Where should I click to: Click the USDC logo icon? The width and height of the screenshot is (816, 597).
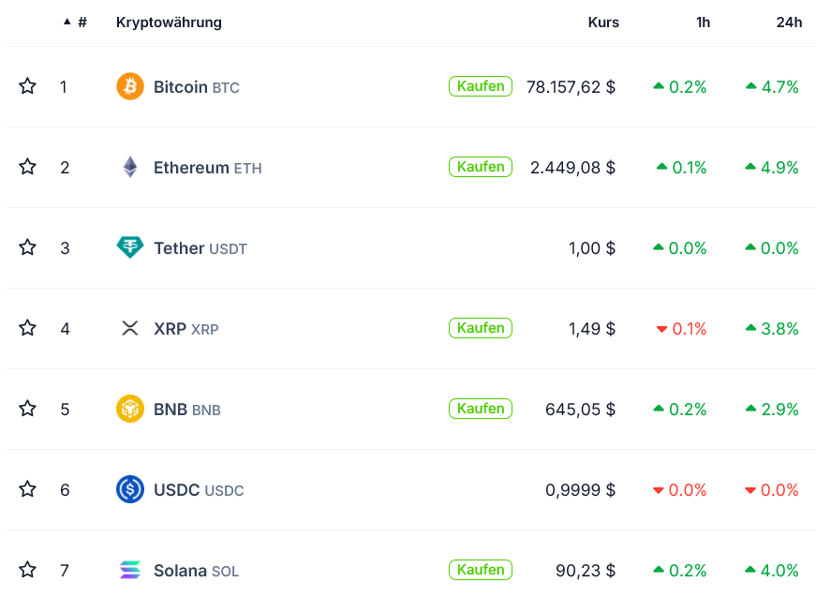pos(130,490)
